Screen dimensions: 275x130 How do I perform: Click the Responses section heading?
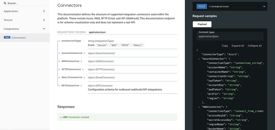66,107
